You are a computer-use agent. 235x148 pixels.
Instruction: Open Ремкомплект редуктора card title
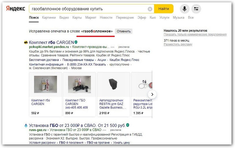click(143, 104)
